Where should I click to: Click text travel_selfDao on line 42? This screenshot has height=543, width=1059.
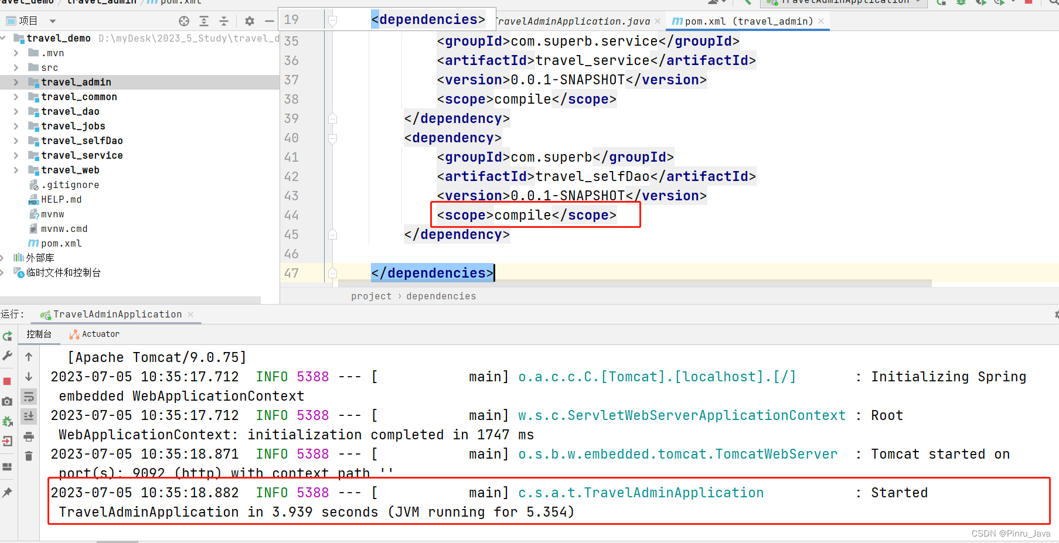593,176
